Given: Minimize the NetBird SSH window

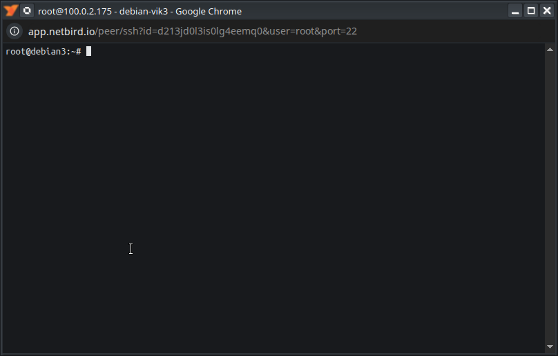Looking at the screenshot, I should pyautogui.click(x=514, y=10).
